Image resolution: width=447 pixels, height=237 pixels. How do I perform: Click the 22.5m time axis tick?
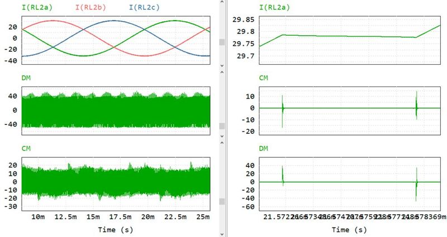pyautogui.click(x=175, y=217)
